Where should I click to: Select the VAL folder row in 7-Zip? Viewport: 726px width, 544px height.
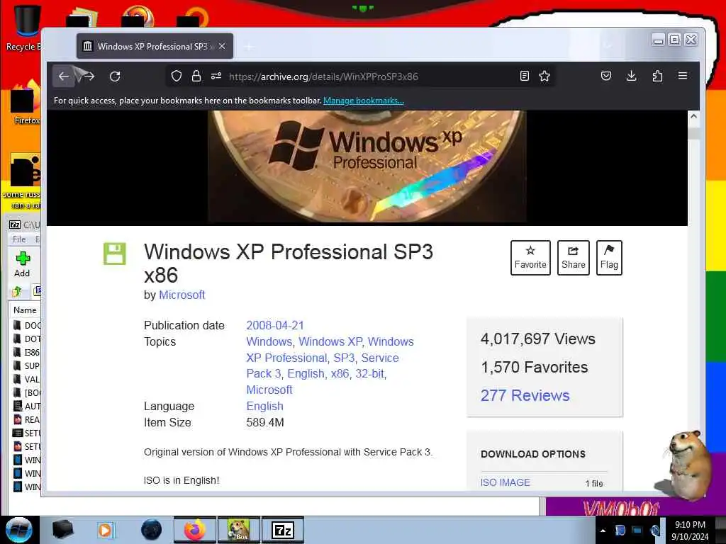[x=27, y=380]
